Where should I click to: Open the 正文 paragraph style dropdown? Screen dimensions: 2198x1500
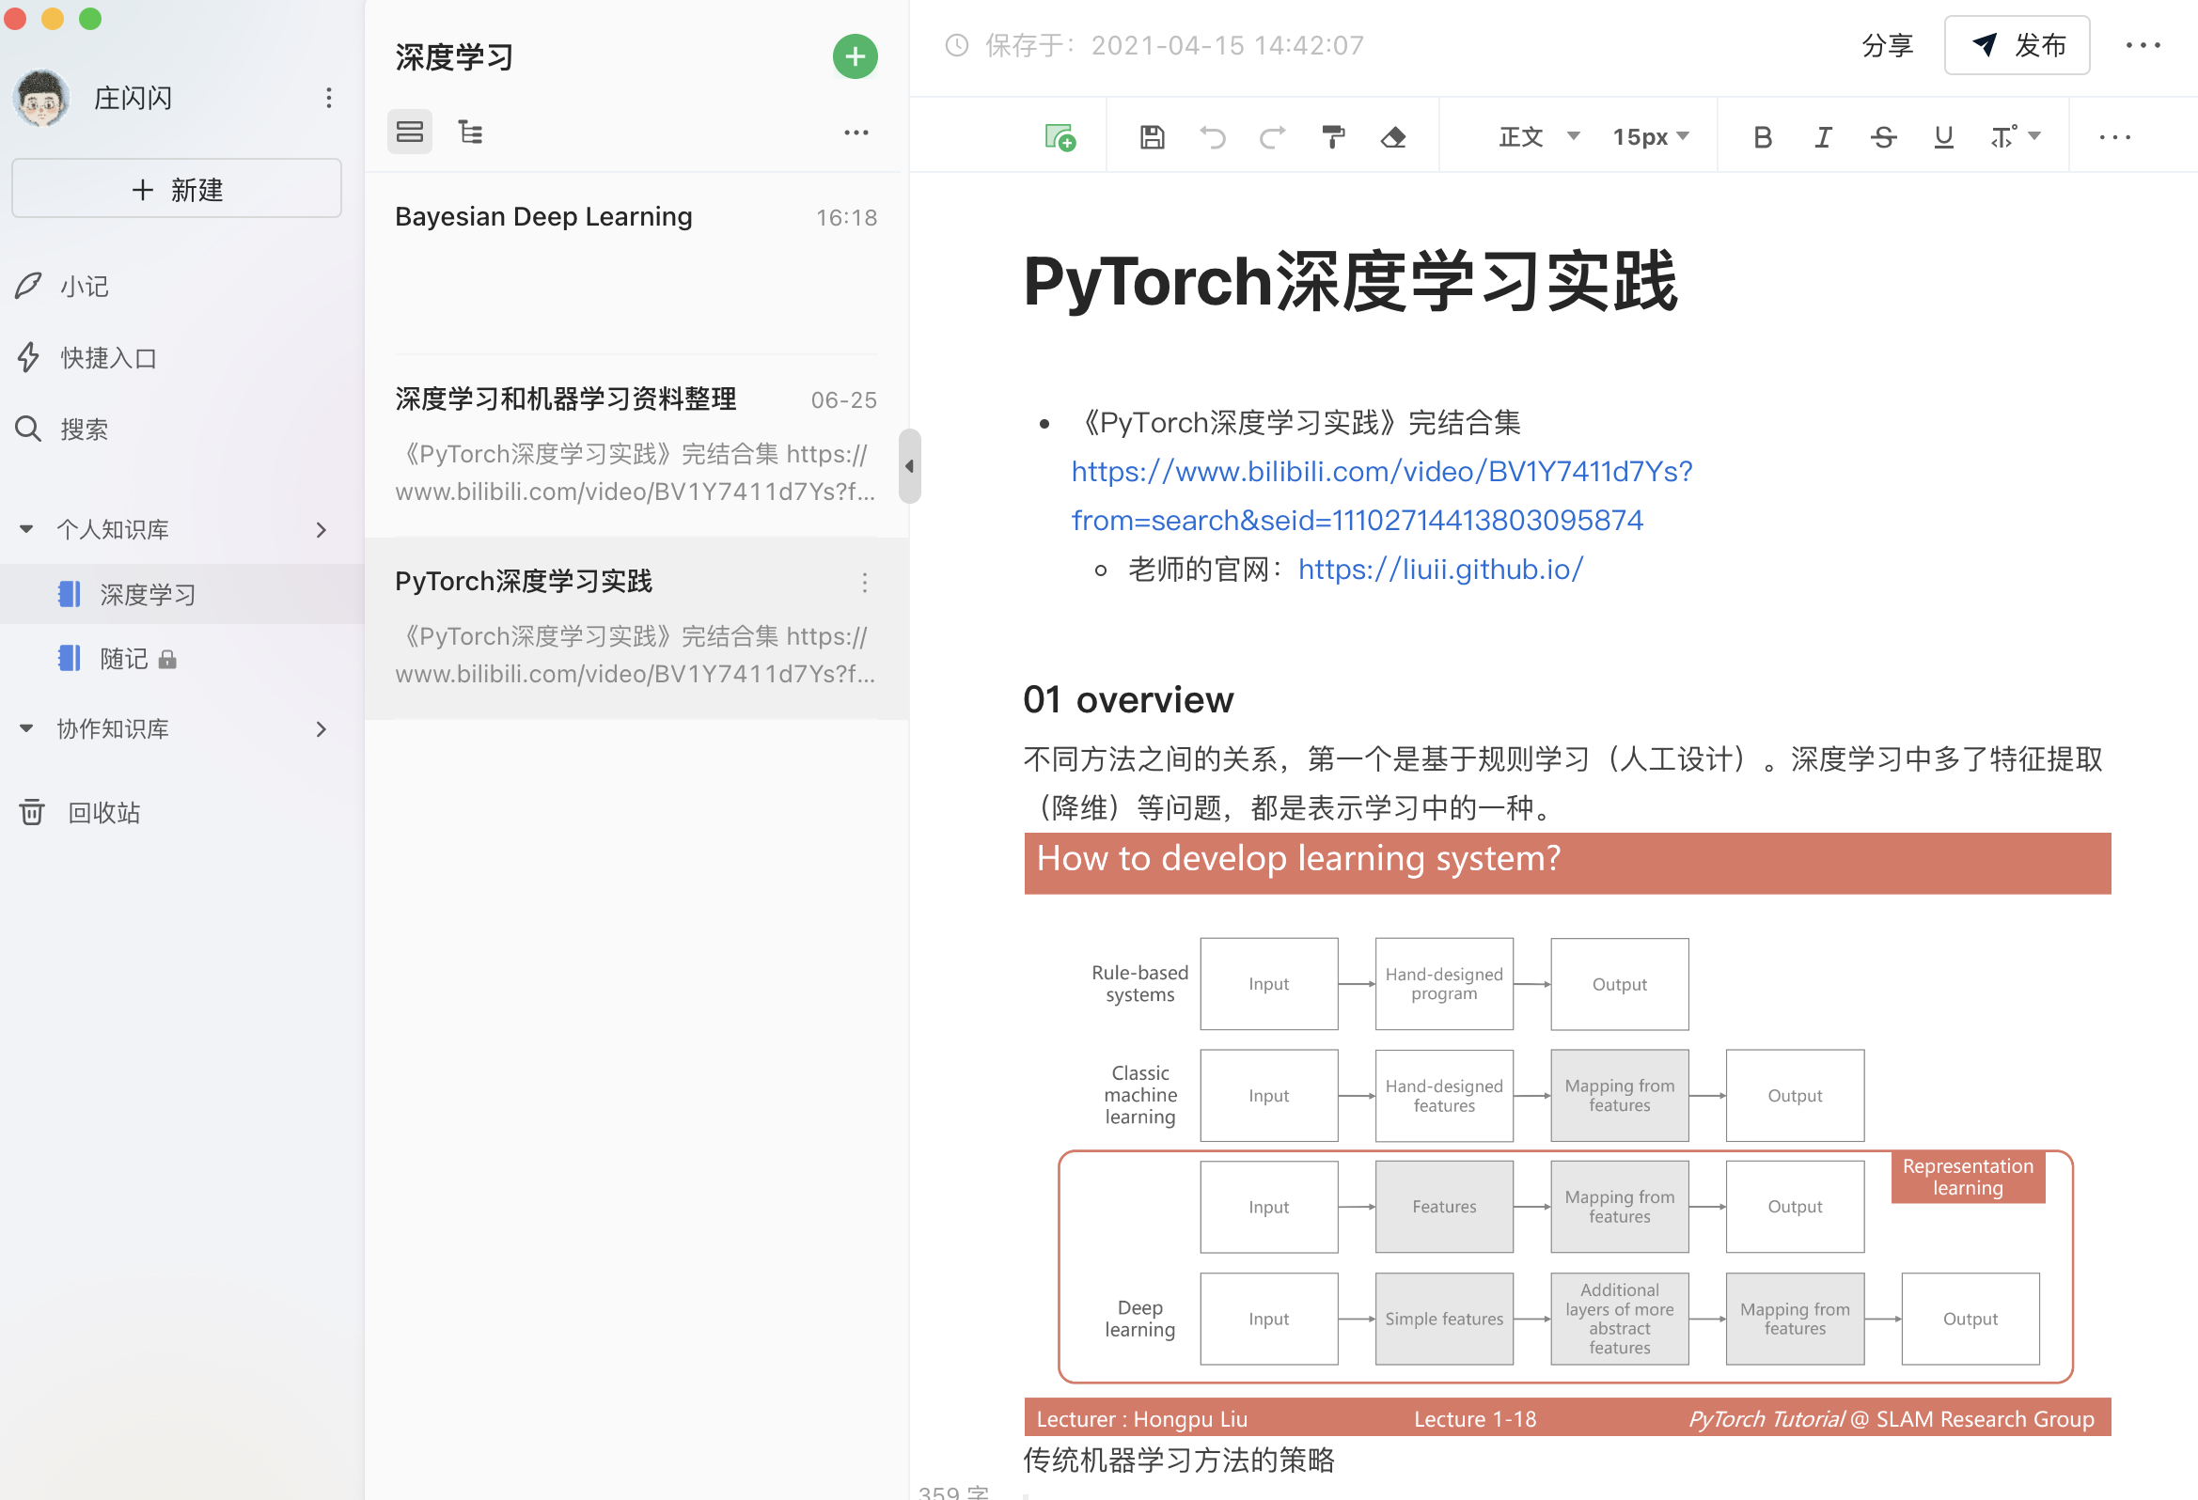1539,137
